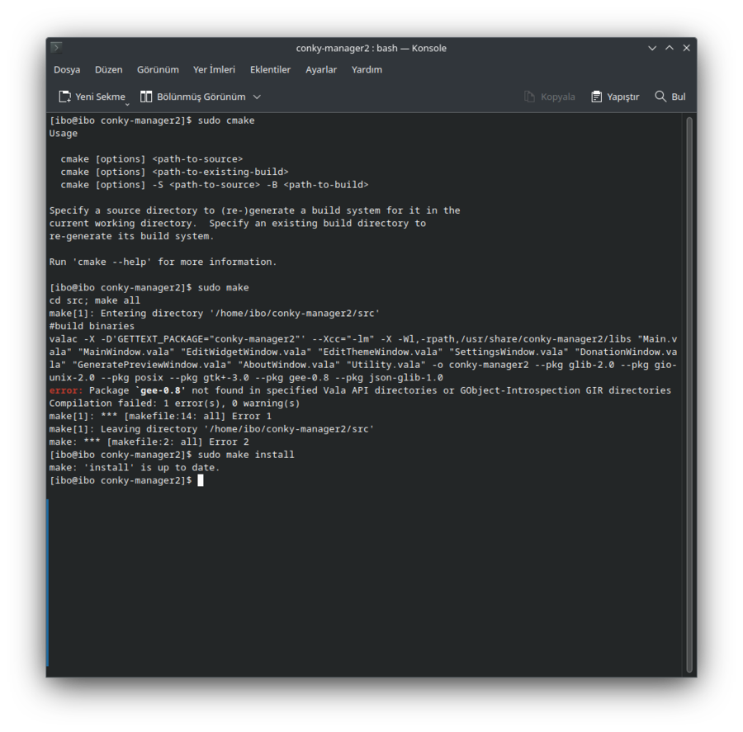Screen dimensions: 743x732
Task: Click the bold 'gee-0.8' package name
Action: [161, 390]
